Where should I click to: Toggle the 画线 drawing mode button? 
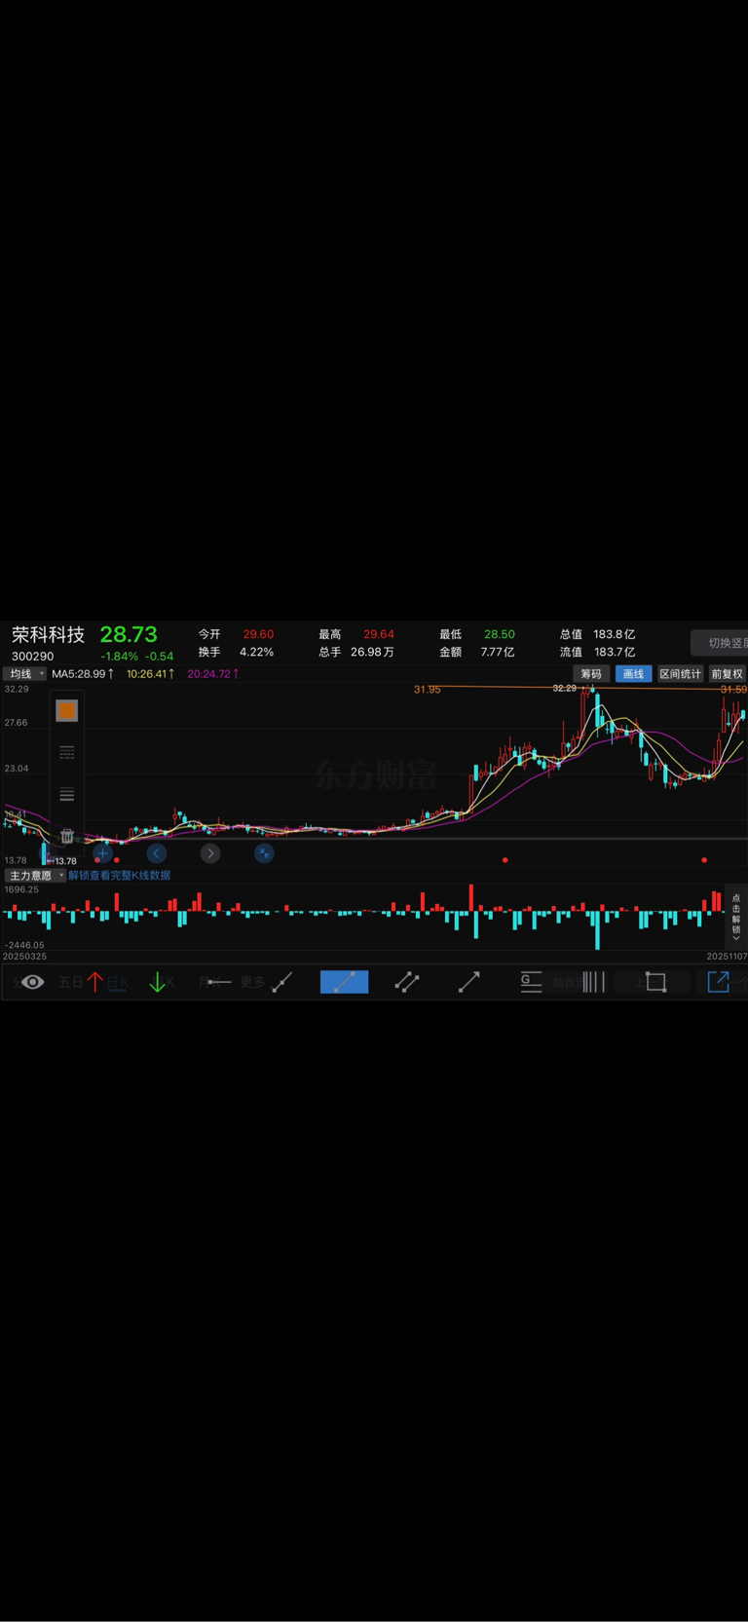coord(633,674)
